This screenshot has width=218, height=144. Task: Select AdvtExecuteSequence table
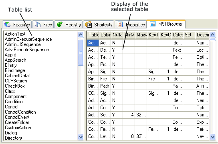coord(27,50)
